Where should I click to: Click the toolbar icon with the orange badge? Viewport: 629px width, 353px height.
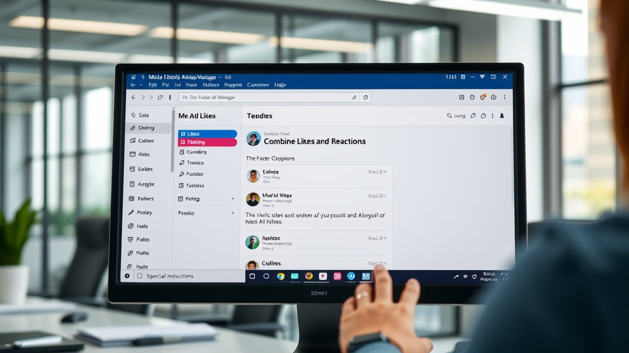[483, 97]
